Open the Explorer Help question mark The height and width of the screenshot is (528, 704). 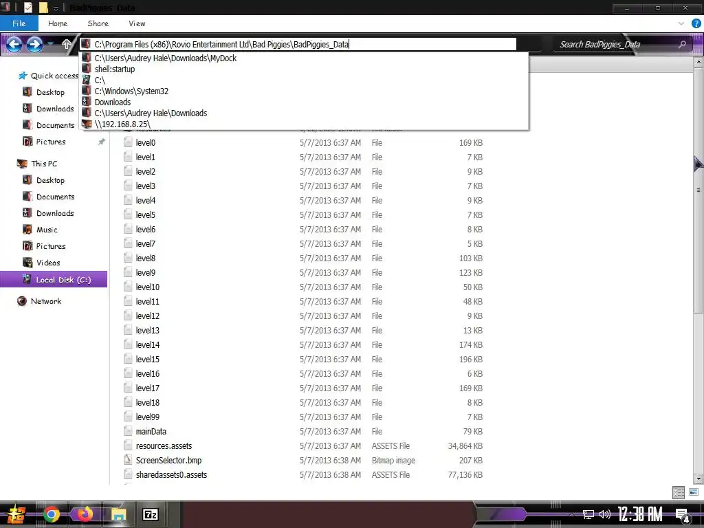pyautogui.click(x=696, y=23)
